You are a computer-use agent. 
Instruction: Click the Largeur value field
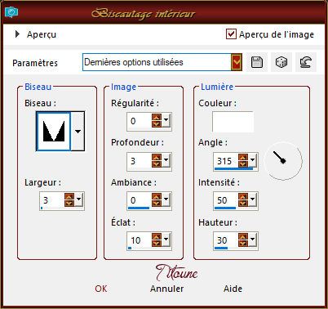coord(52,200)
